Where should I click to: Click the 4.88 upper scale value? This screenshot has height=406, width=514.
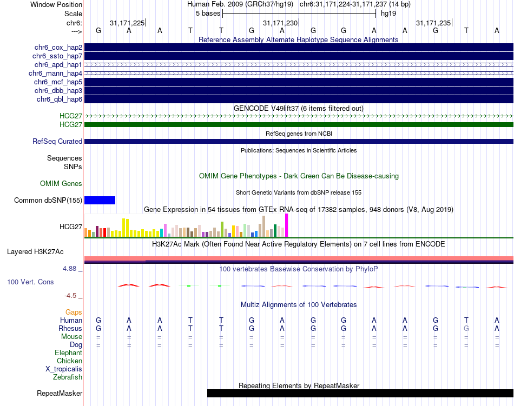70,269
